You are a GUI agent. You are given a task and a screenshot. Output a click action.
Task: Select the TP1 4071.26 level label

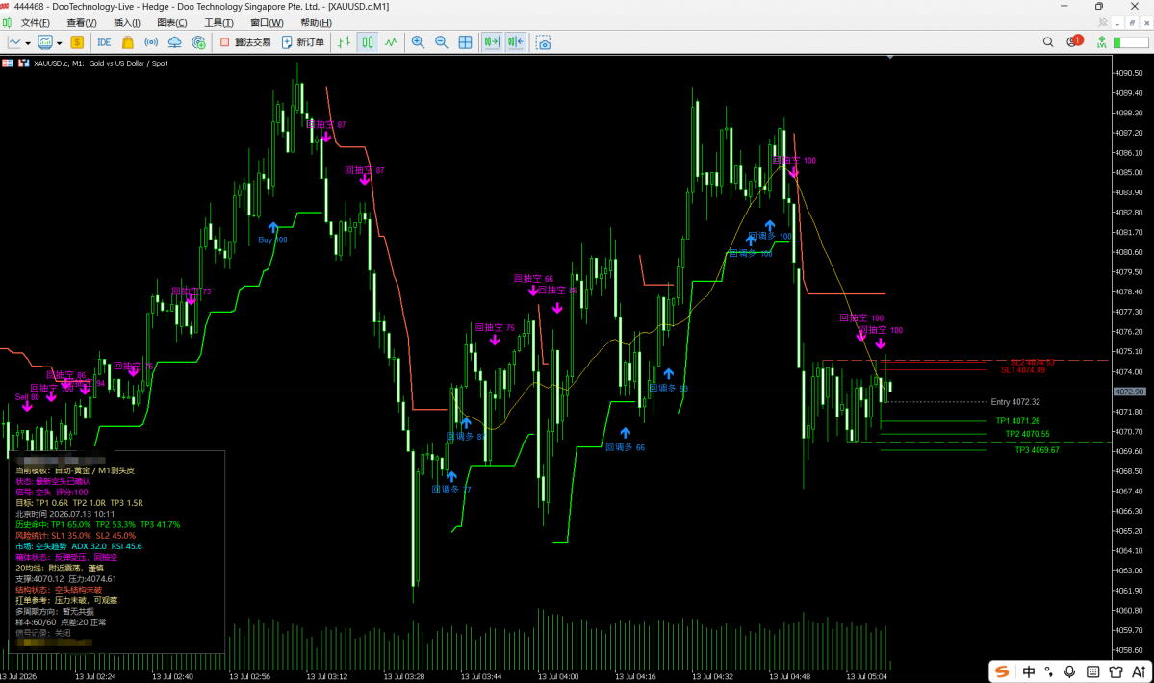1018,421
